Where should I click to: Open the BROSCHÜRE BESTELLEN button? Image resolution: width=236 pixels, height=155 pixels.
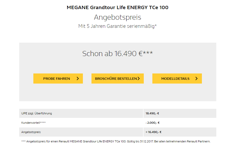(117, 79)
